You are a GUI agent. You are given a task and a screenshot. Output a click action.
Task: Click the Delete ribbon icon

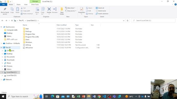tap(49, 10)
